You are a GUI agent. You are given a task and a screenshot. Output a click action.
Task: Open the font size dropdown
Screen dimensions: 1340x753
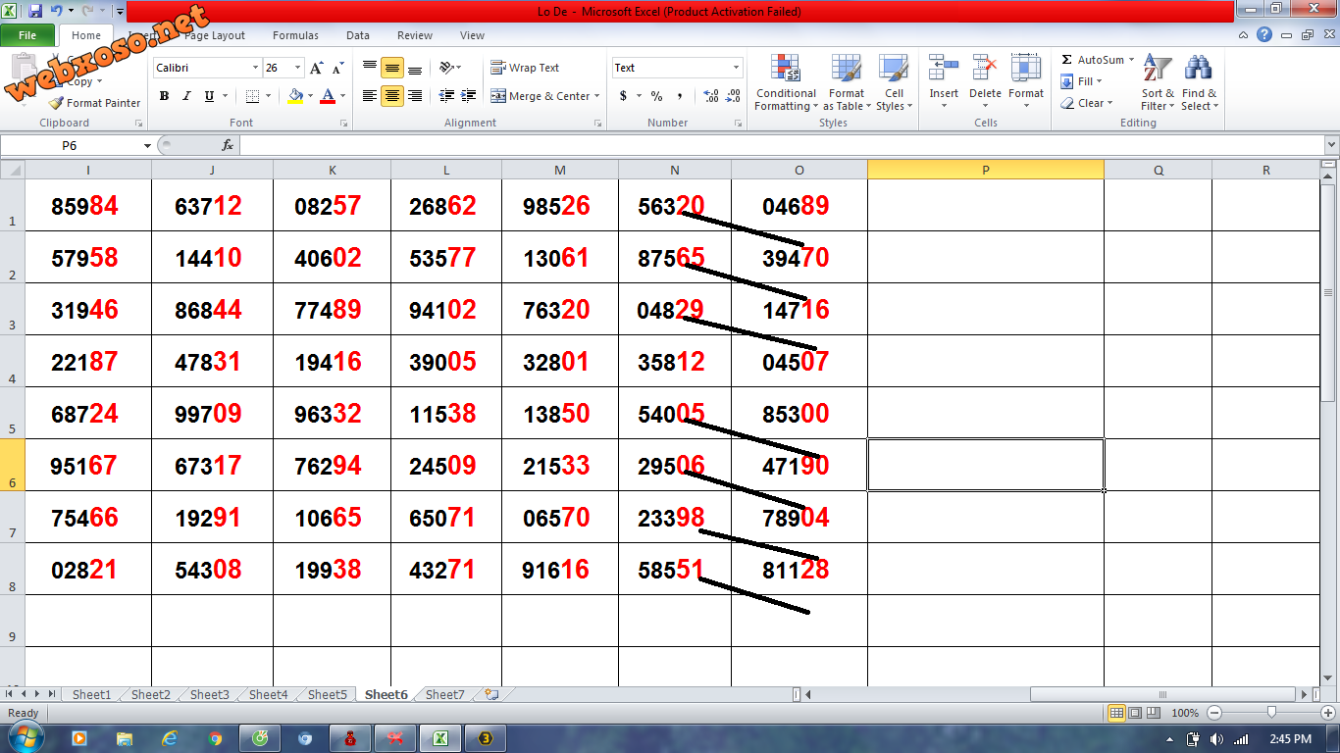tap(297, 68)
